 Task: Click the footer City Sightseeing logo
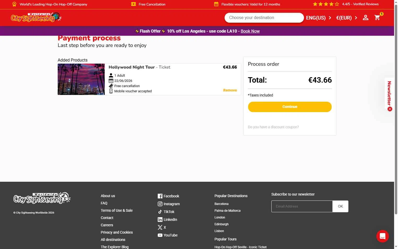click(x=42, y=198)
